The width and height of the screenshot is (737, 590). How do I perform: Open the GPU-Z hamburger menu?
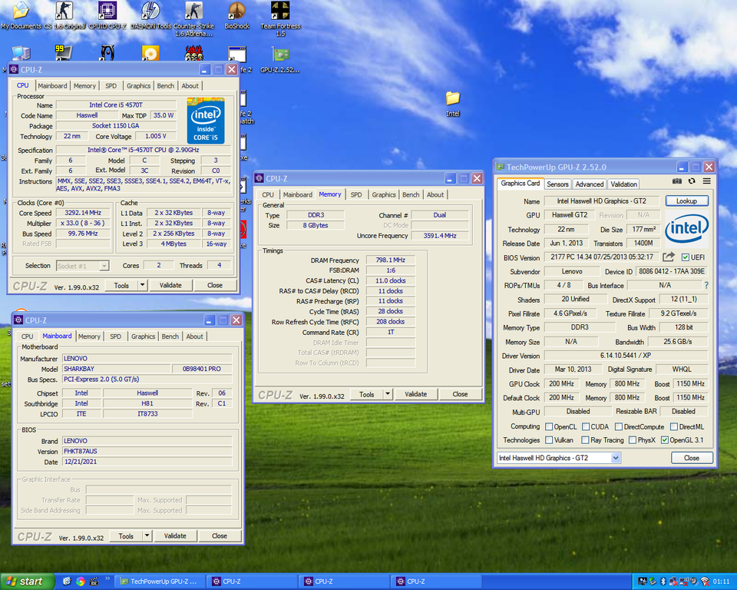point(706,181)
